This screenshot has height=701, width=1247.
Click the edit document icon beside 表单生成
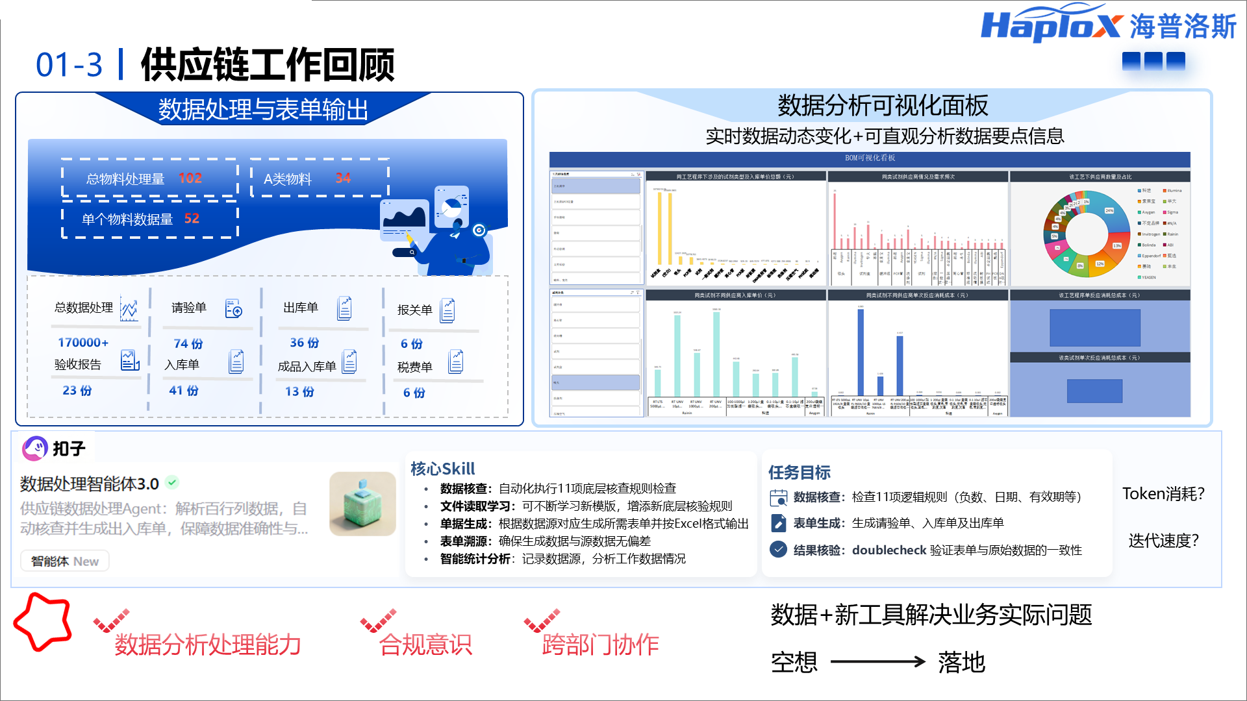point(778,523)
